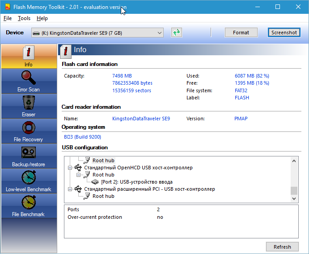Click the Info header icon
The image size is (309, 254).
point(66,51)
